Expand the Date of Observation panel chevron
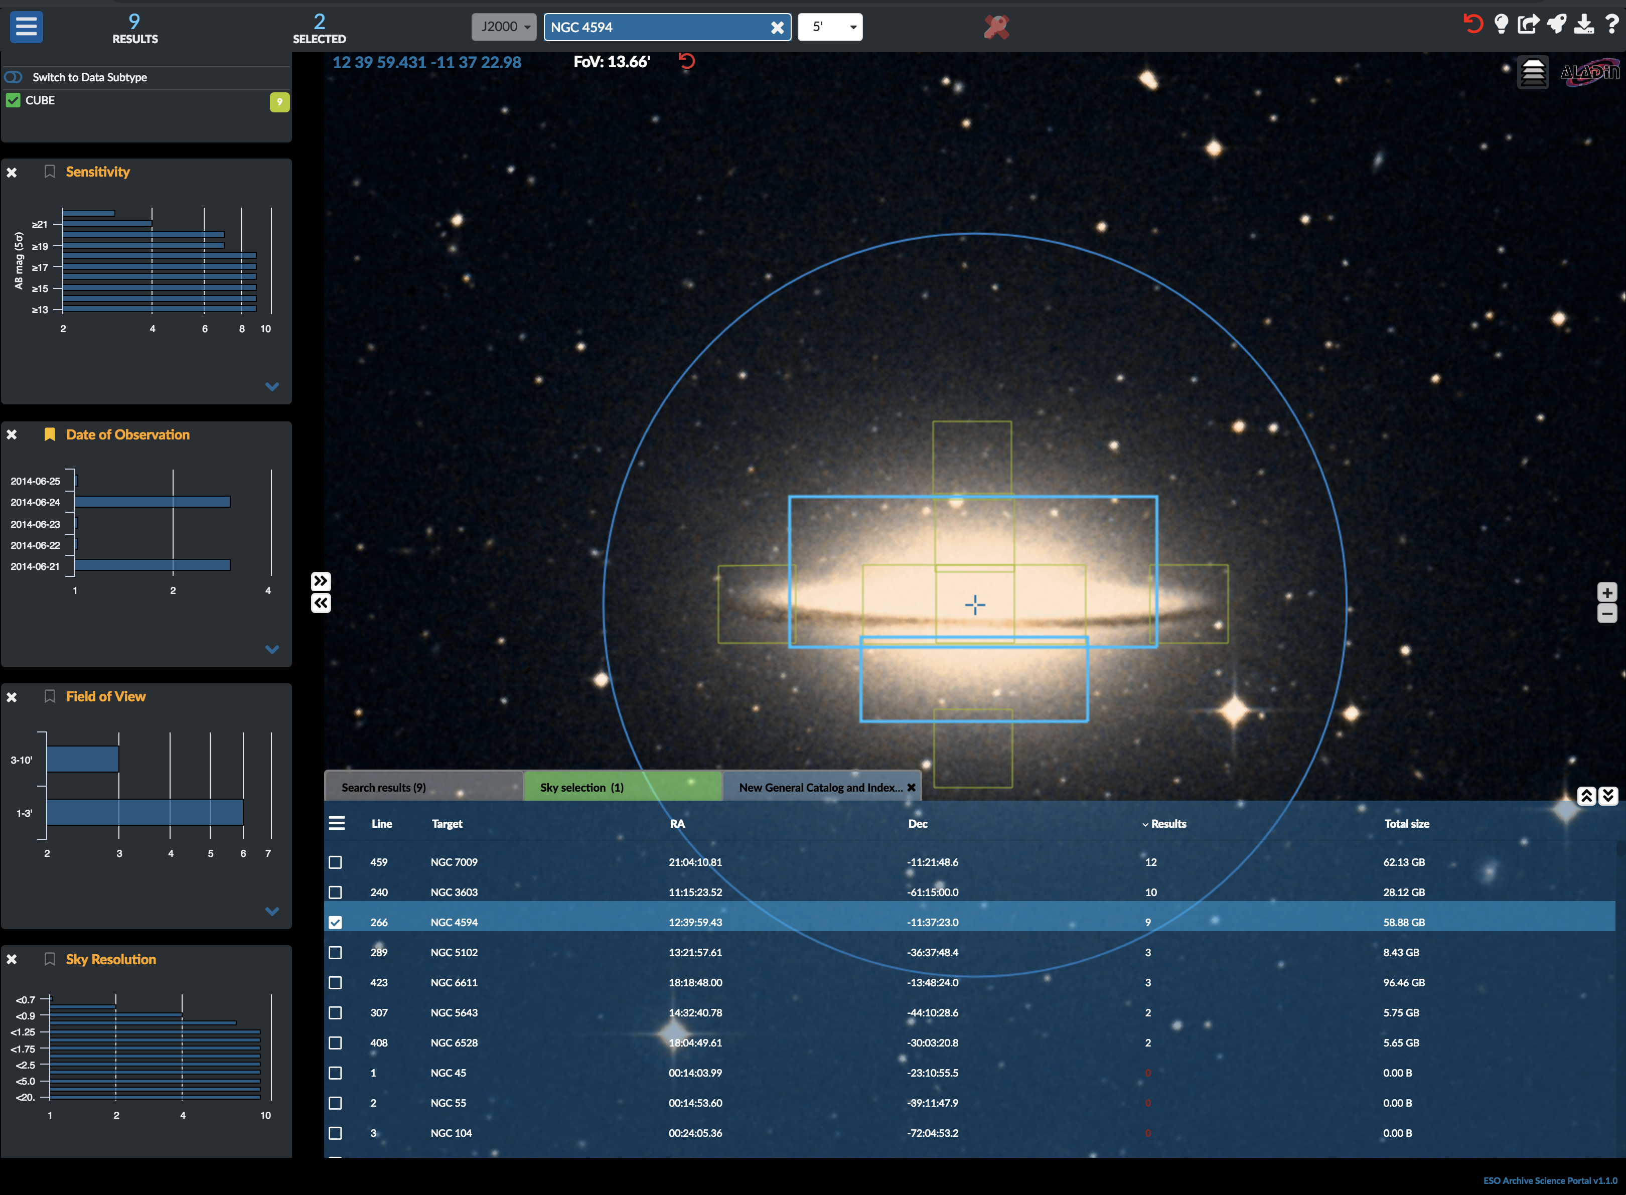This screenshot has height=1195, width=1626. [x=272, y=649]
